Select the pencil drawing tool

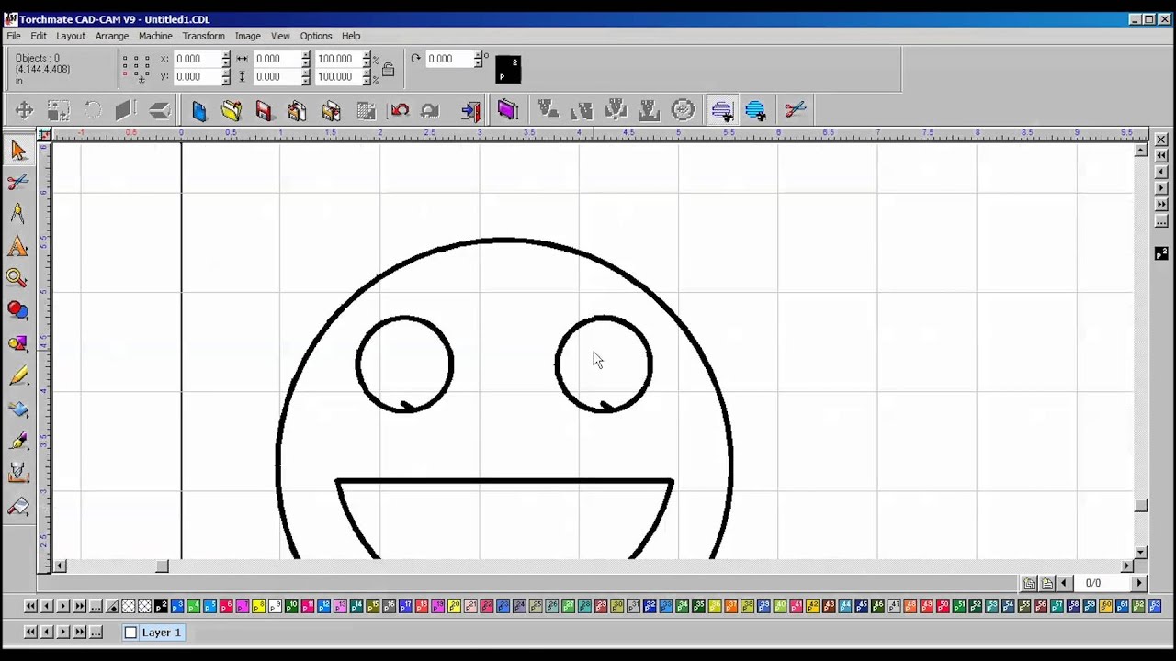pos(18,376)
